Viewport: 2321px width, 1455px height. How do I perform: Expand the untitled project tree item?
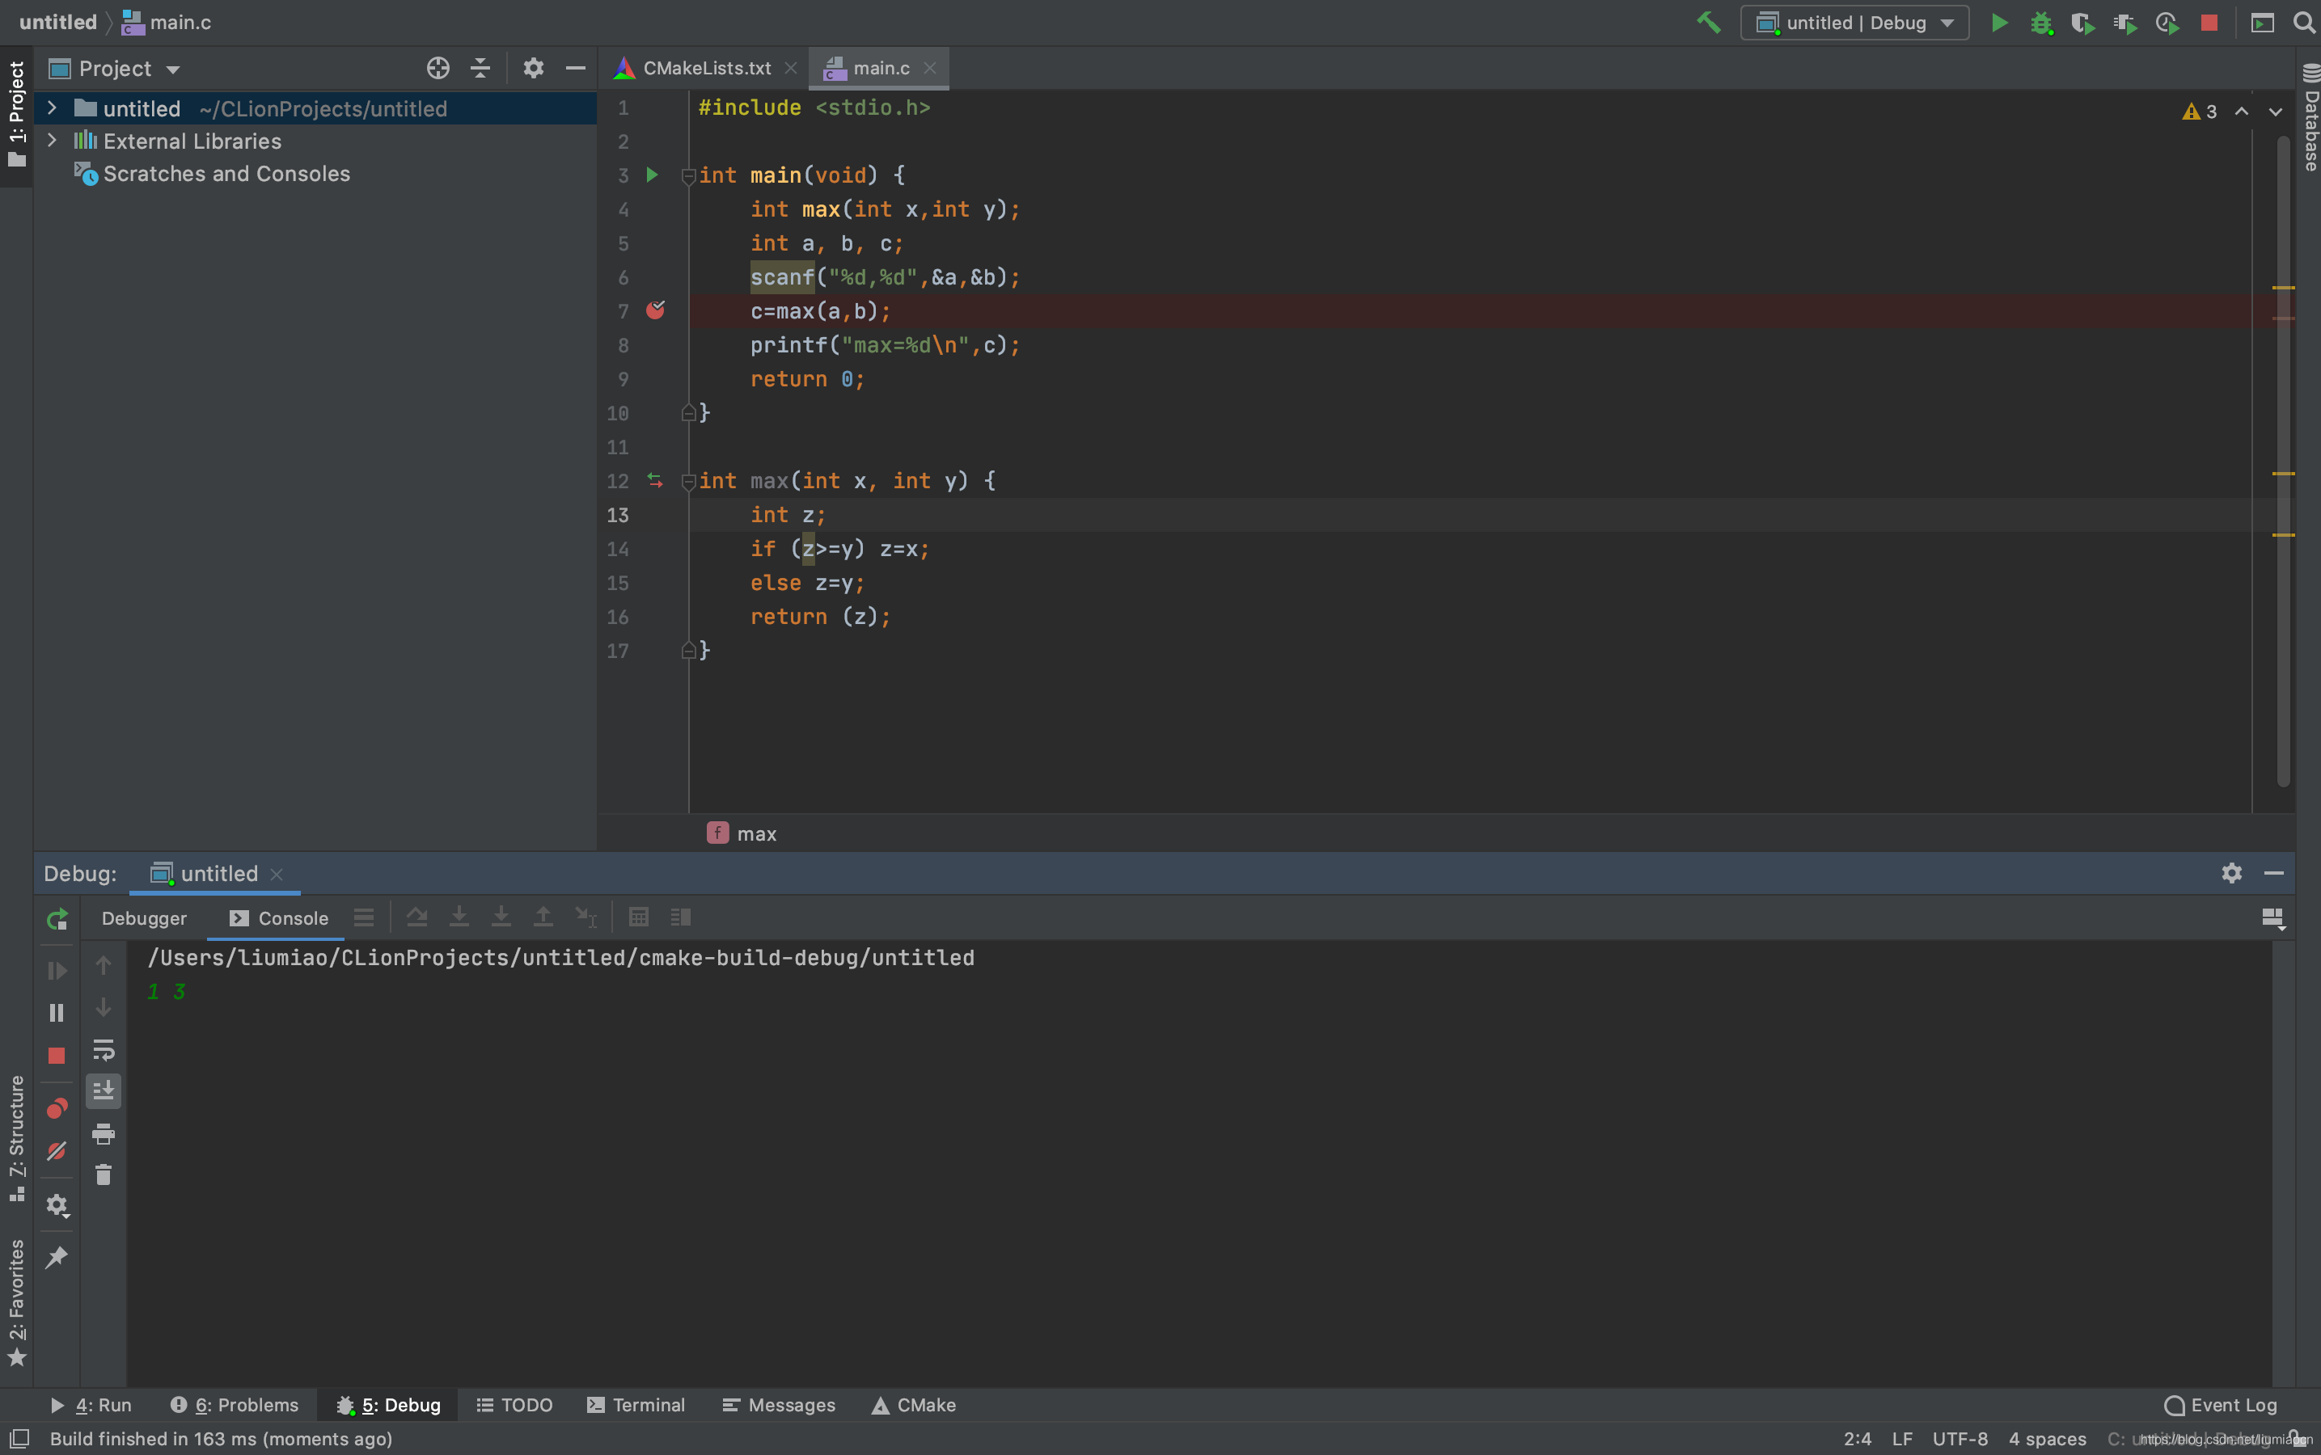(50, 108)
